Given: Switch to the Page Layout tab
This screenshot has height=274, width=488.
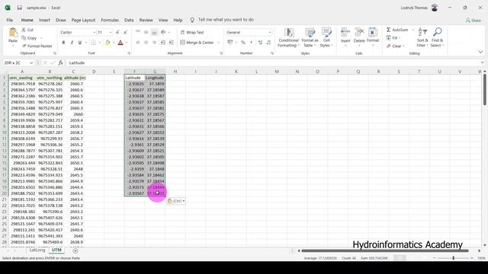Looking at the screenshot, I should point(83,20).
